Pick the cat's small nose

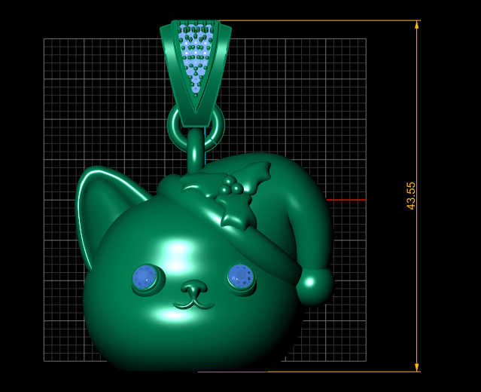tap(194, 287)
